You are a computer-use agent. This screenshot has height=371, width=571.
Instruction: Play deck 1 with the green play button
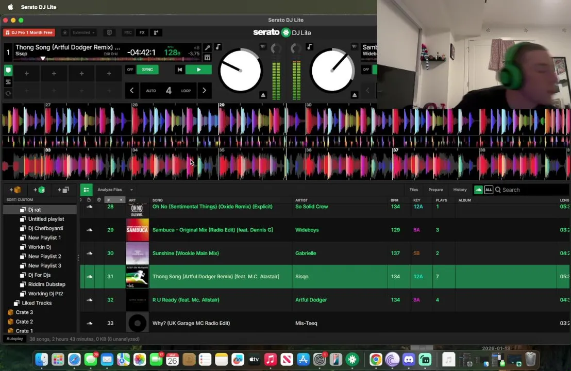[198, 70]
